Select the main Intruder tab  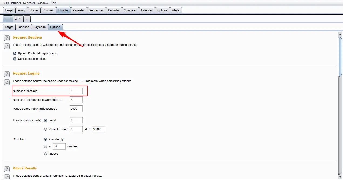point(63,10)
